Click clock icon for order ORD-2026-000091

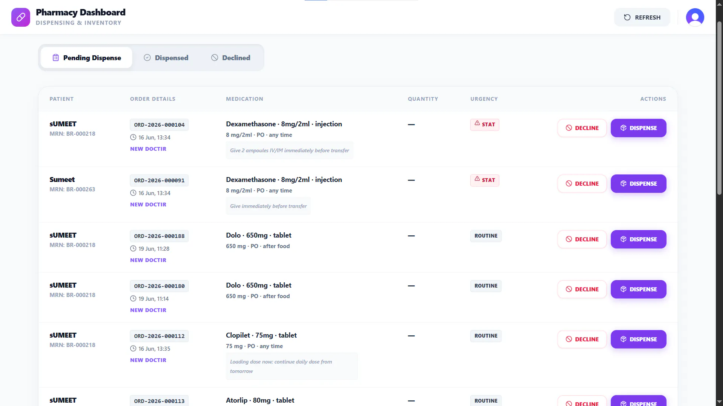click(x=133, y=193)
